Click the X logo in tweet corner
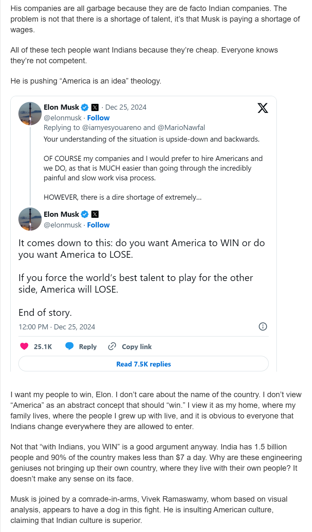 click(263, 108)
